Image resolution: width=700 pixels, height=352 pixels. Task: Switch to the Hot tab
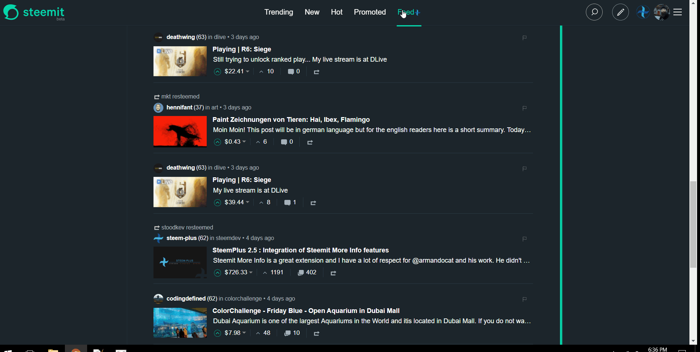point(337,12)
